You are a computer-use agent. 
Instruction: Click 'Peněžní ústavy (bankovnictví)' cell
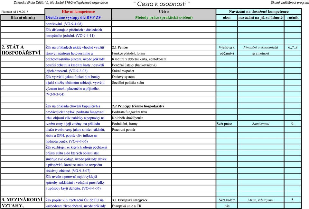164,65
